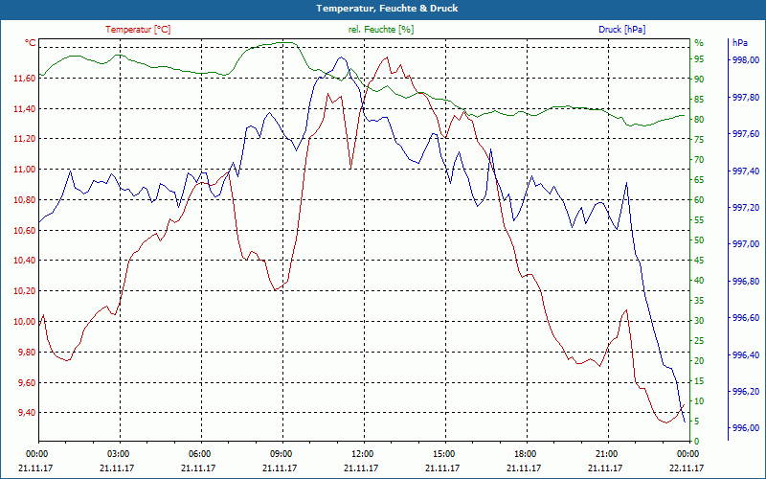
Task: Click the 22.11.17 date label
Action: (687, 468)
